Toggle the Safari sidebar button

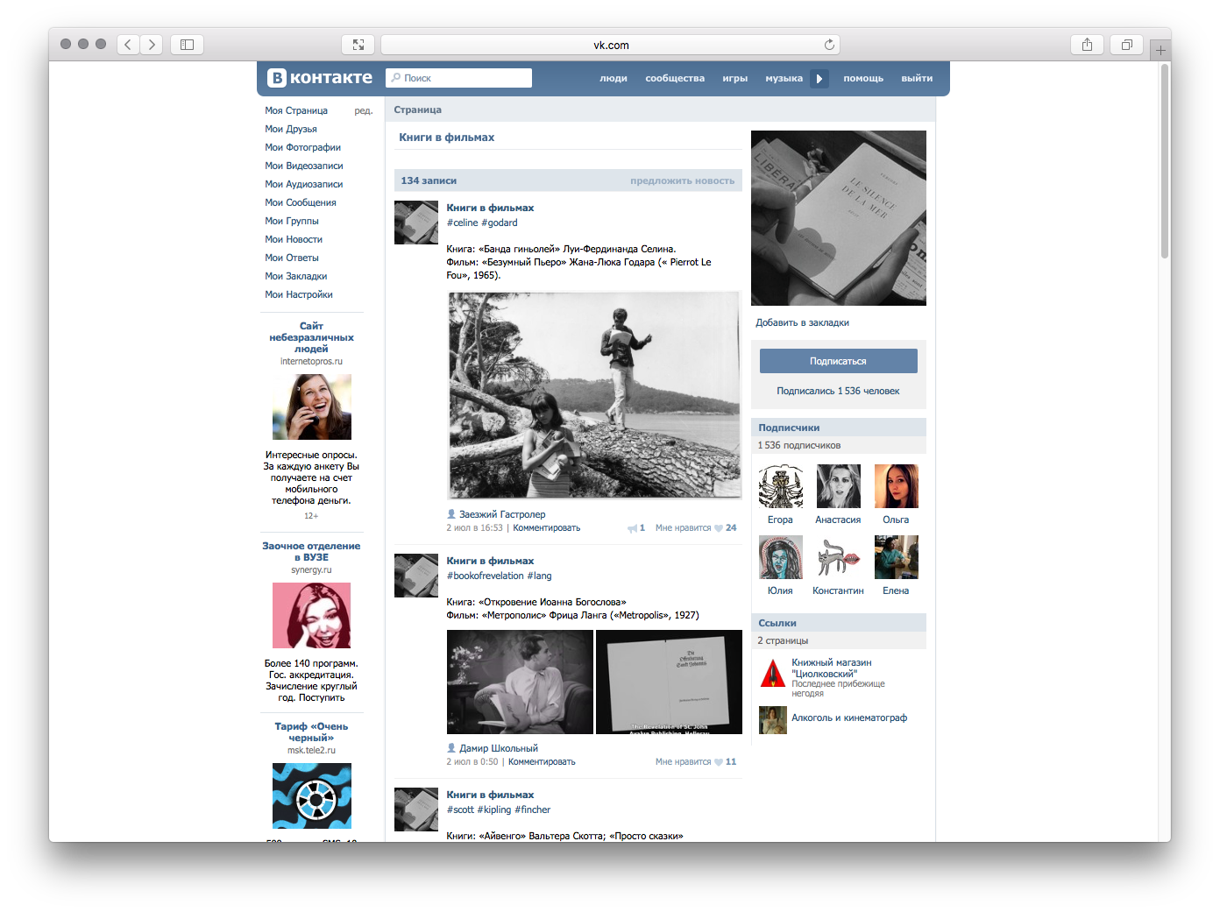tap(187, 45)
